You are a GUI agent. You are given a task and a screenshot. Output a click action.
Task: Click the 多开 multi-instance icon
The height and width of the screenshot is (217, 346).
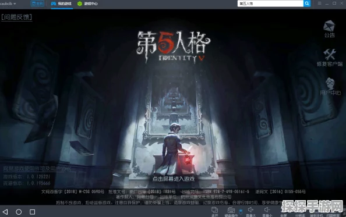[x=214, y=212]
